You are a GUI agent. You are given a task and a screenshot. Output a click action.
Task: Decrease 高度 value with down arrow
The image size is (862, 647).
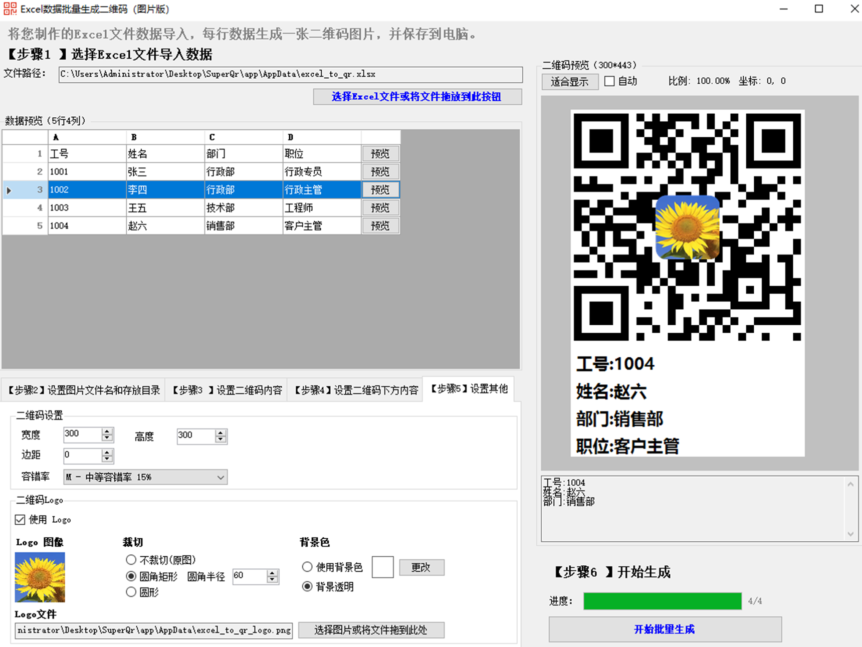221,440
